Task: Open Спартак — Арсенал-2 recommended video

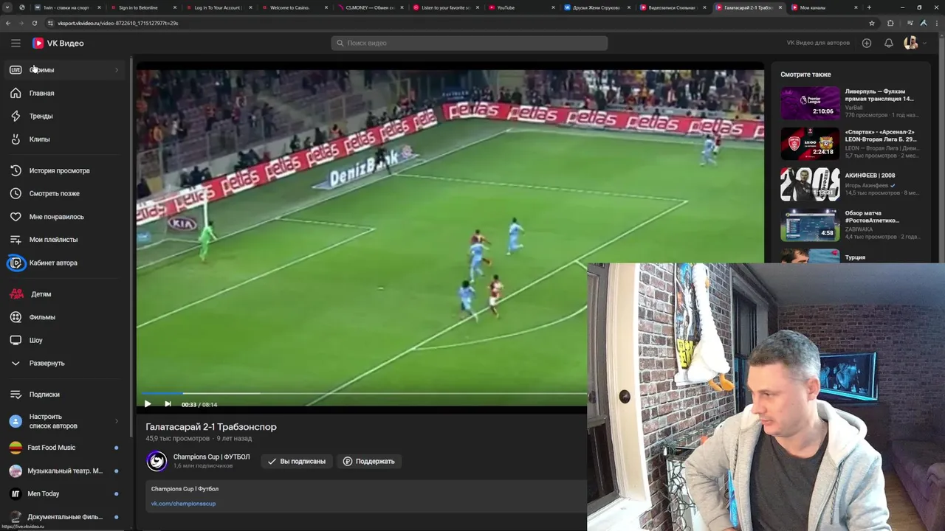Action: (x=851, y=143)
